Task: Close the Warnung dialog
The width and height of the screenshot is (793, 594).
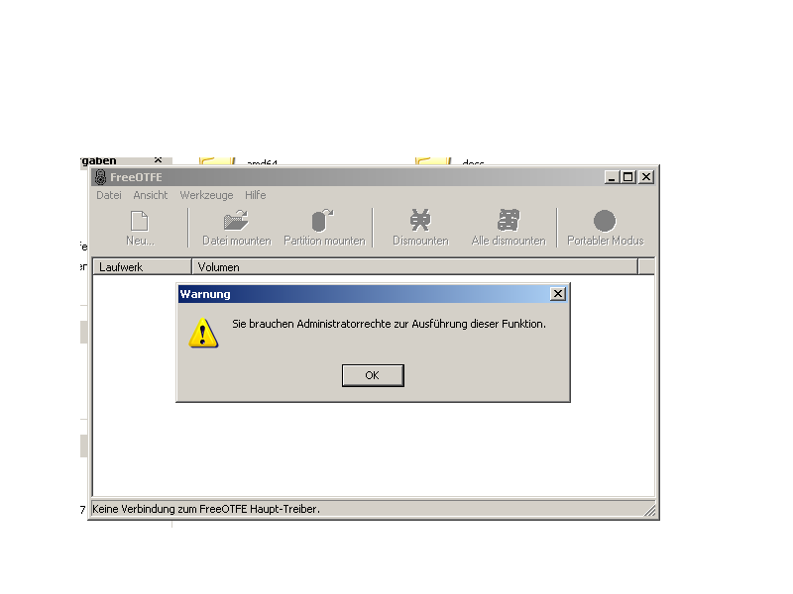Action: point(557,293)
